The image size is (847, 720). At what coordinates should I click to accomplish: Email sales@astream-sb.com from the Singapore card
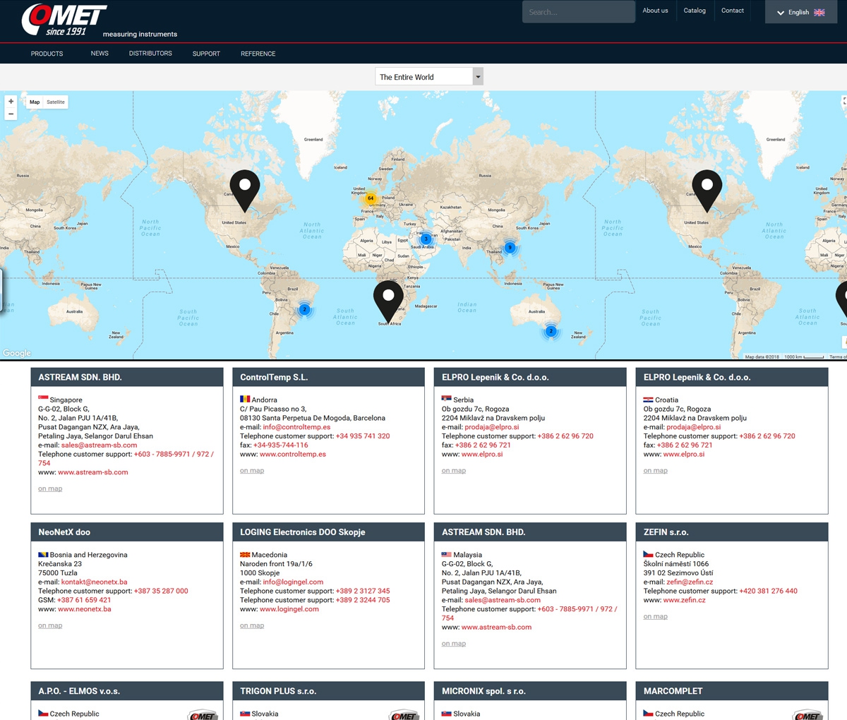pyautogui.click(x=100, y=445)
